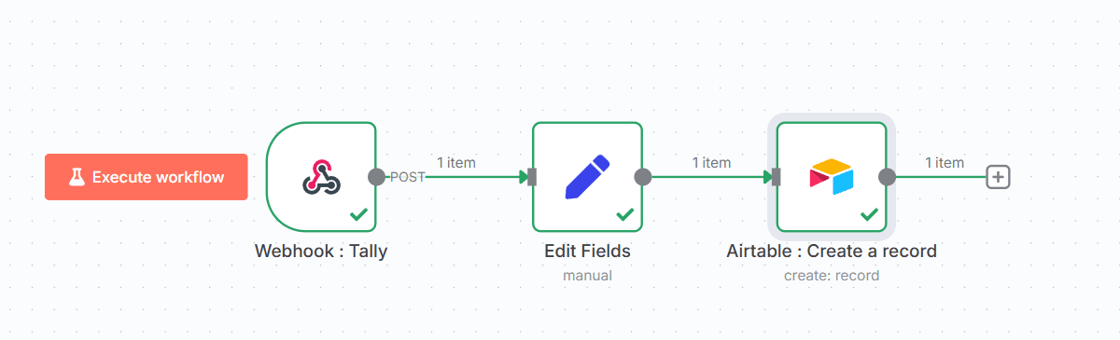Click the green checkmark on Airtable node

[869, 215]
